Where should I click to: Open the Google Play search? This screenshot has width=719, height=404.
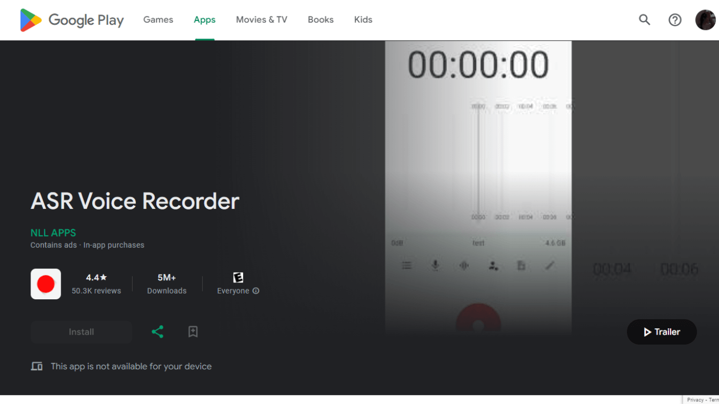[644, 19]
